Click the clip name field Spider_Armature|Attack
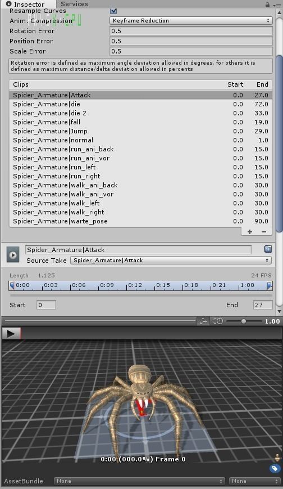Image resolution: width=283 pixels, height=489 pixels. click(138, 250)
